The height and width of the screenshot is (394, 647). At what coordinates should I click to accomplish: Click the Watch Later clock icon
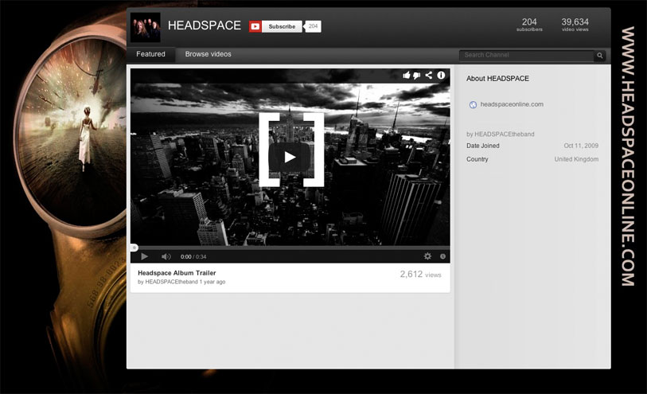pos(442,256)
